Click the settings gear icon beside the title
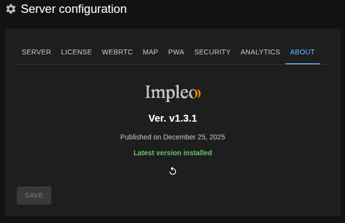This screenshot has height=223, width=345. click(11, 9)
